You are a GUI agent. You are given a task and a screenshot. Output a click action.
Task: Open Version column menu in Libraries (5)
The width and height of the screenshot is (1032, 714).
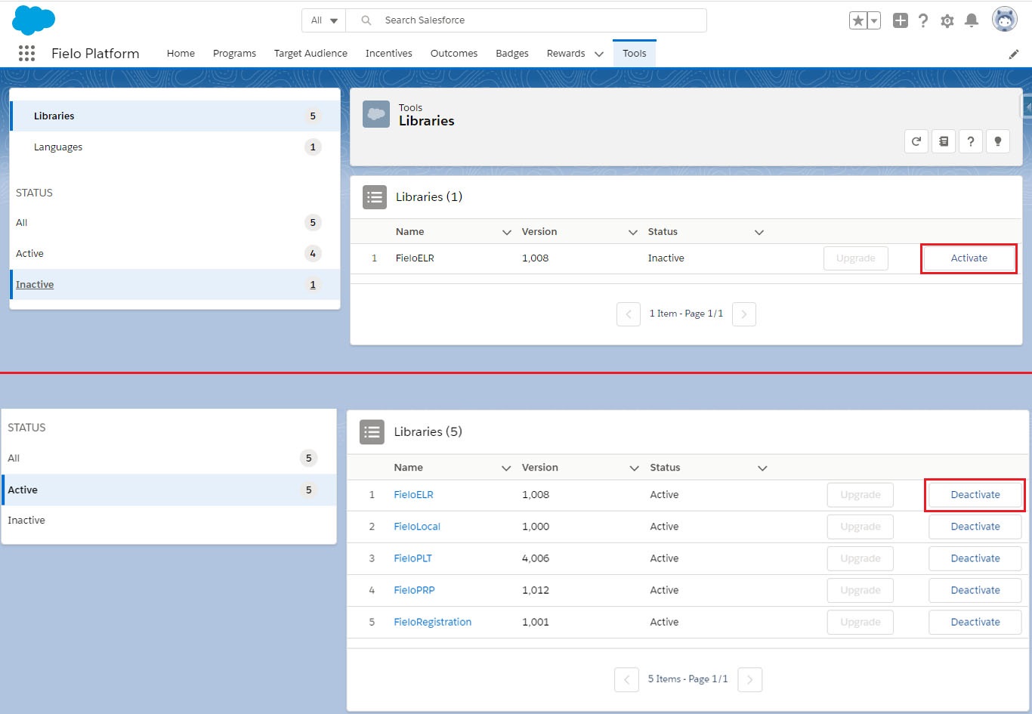[635, 468]
